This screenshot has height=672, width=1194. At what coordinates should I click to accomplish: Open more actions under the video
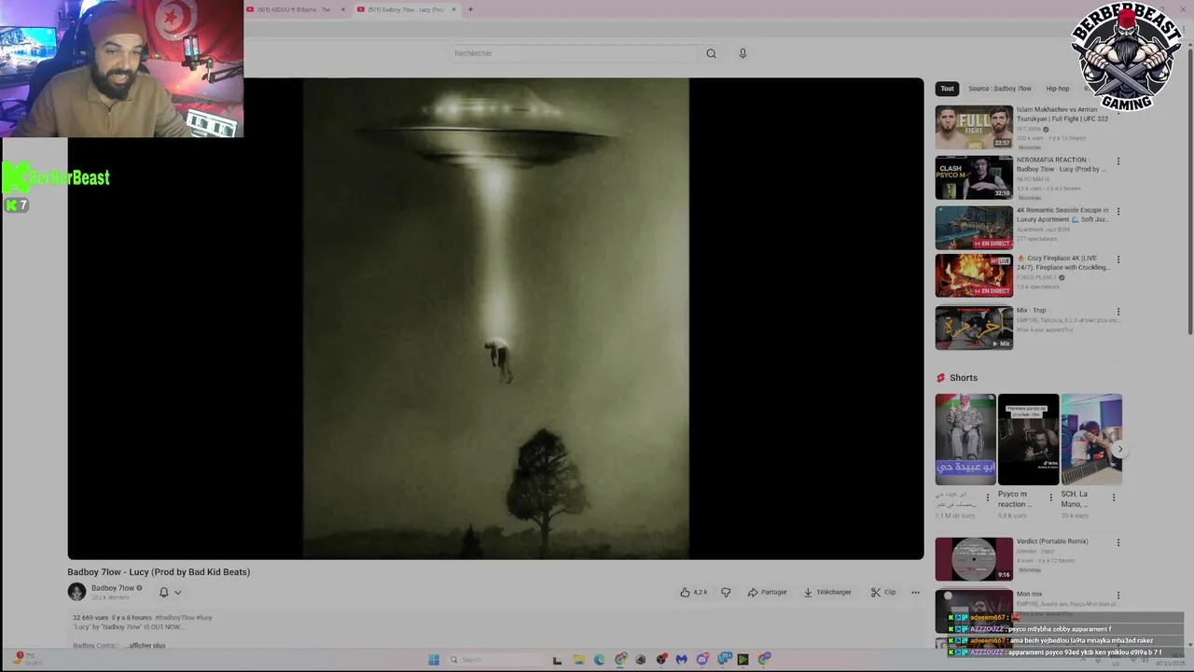click(x=915, y=592)
